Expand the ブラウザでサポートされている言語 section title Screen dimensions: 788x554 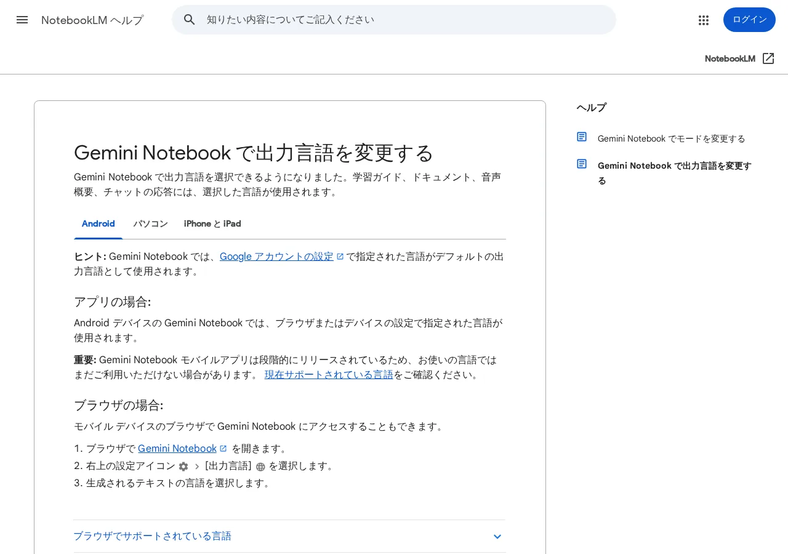tap(152, 536)
